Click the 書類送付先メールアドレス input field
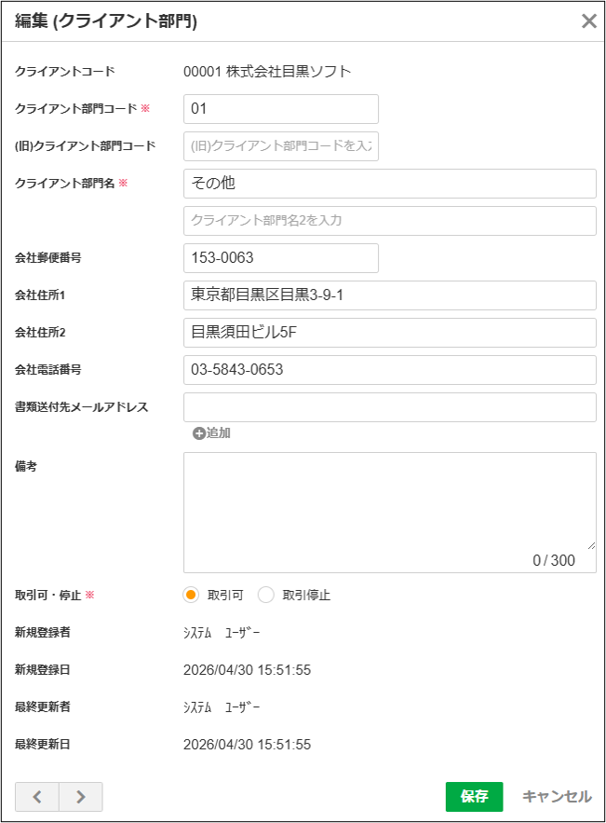Viewport: 606px width, 823px height. 390,407
